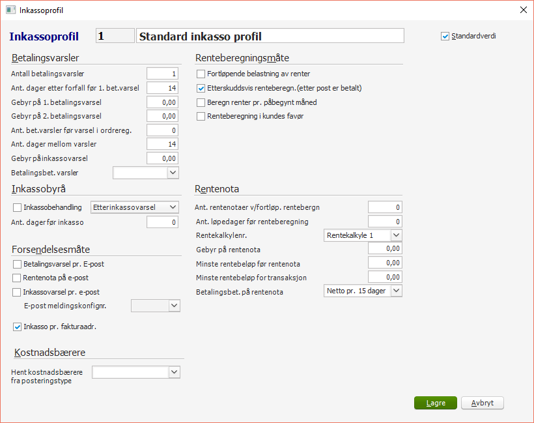Close the Inkassoprofil dialog window
This screenshot has width=534, height=423.
pyautogui.click(x=522, y=10)
